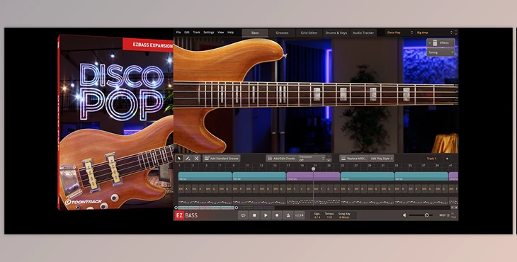The height and width of the screenshot is (262, 517).
Task: Select the Verse block starting at bar 25
Action: pyautogui.click(x=367, y=176)
